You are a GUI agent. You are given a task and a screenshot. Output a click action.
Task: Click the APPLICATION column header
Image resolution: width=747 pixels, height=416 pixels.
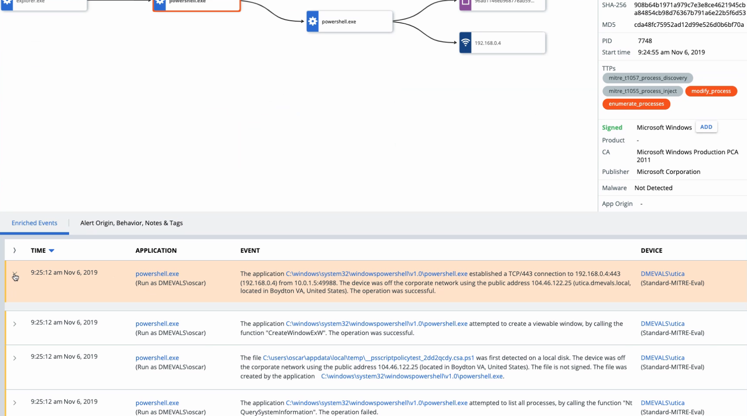(x=156, y=250)
